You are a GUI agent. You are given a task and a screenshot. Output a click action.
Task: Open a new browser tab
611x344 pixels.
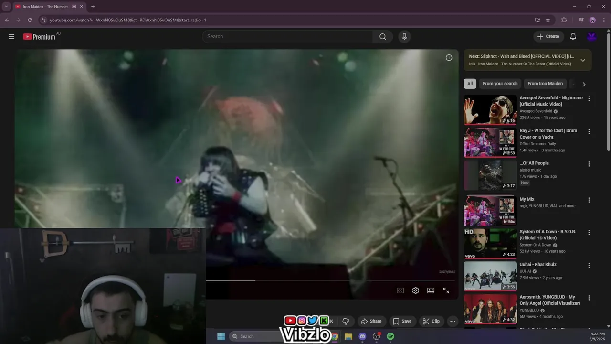click(x=93, y=7)
